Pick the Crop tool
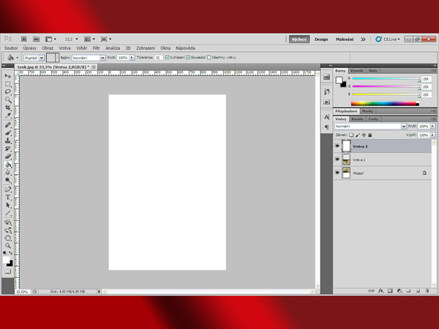This screenshot has height=329, width=439. click(x=8, y=107)
